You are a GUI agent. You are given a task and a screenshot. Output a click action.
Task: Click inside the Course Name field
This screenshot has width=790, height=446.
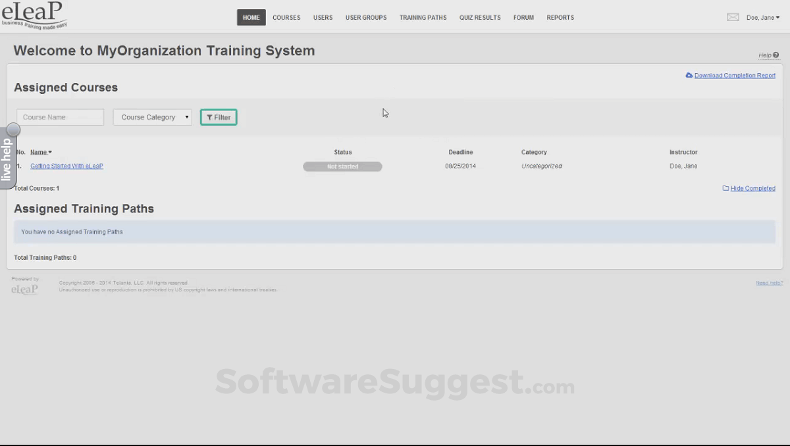[x=59, y=116]
